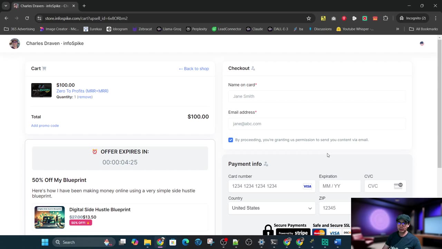The width and height of the screenshot is (442, 249).
Task: Open the 365 Advertising bookmark folder
Action: coord(19,29)
